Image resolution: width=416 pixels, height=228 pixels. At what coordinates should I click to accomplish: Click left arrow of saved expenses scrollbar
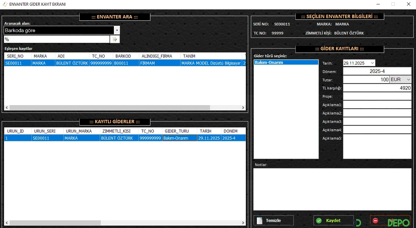[x=7, y=223]
